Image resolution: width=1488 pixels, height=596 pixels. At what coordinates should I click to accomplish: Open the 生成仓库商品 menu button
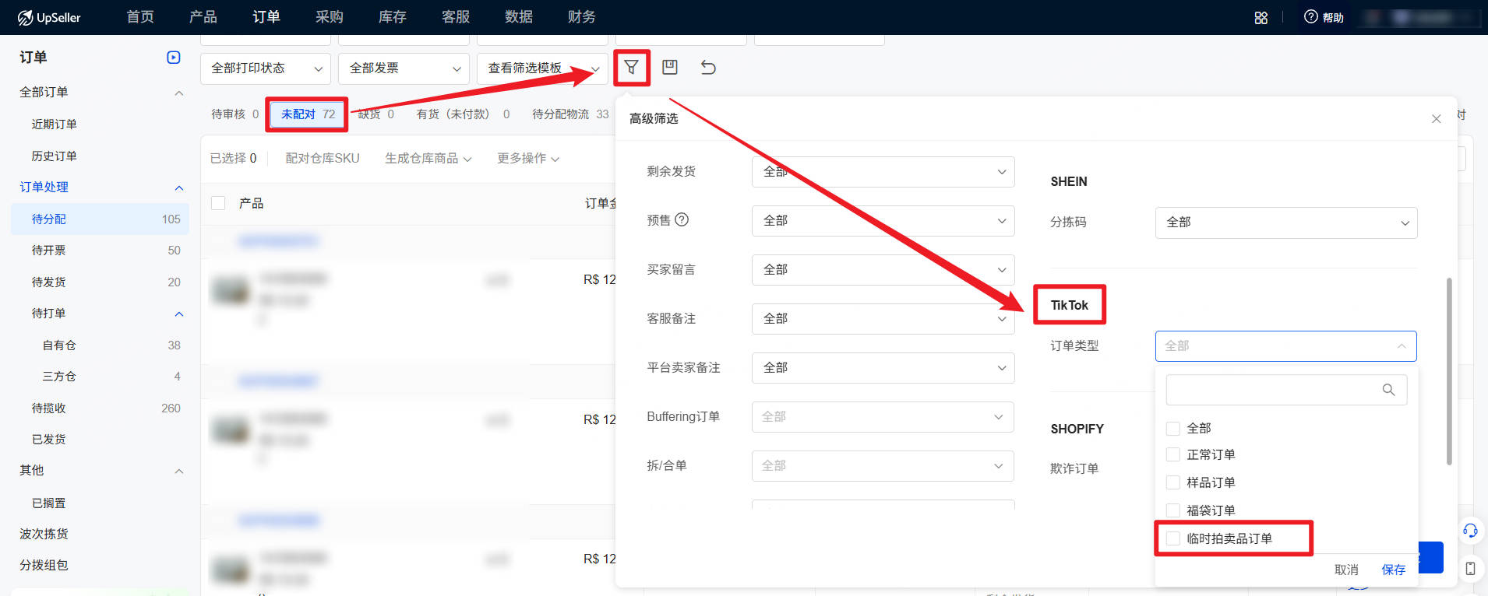[x=428, y=158]
